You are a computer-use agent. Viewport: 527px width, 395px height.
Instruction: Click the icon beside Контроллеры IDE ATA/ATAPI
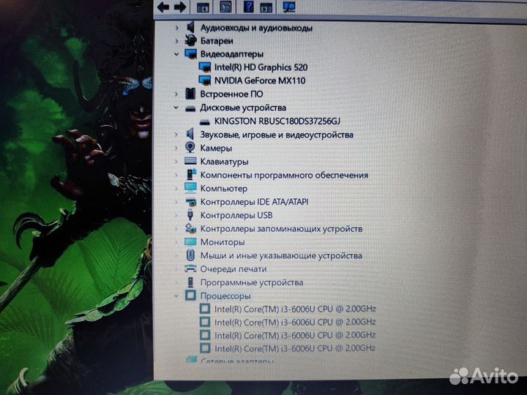point(190,202)
